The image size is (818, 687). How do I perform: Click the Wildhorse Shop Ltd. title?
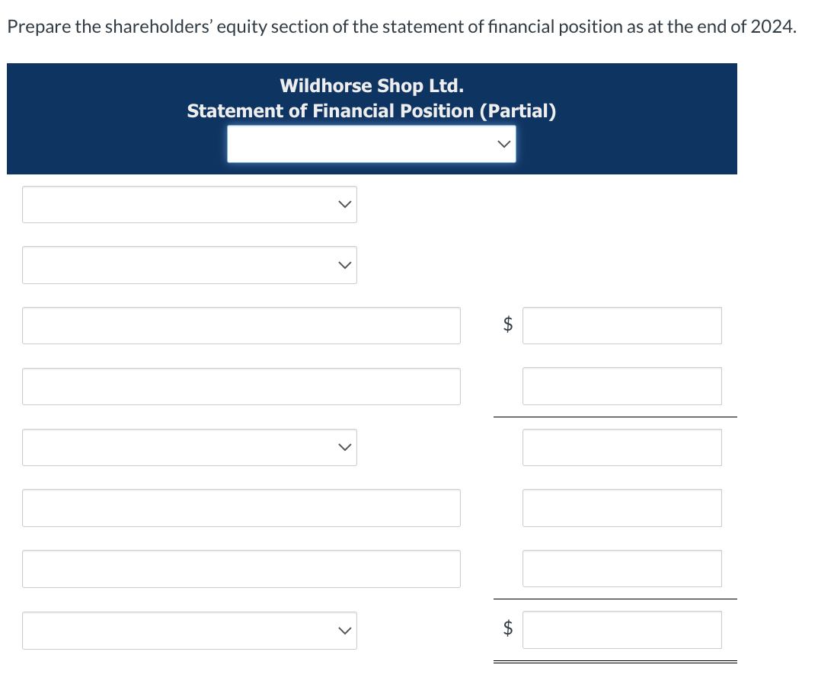pos(372,85)
